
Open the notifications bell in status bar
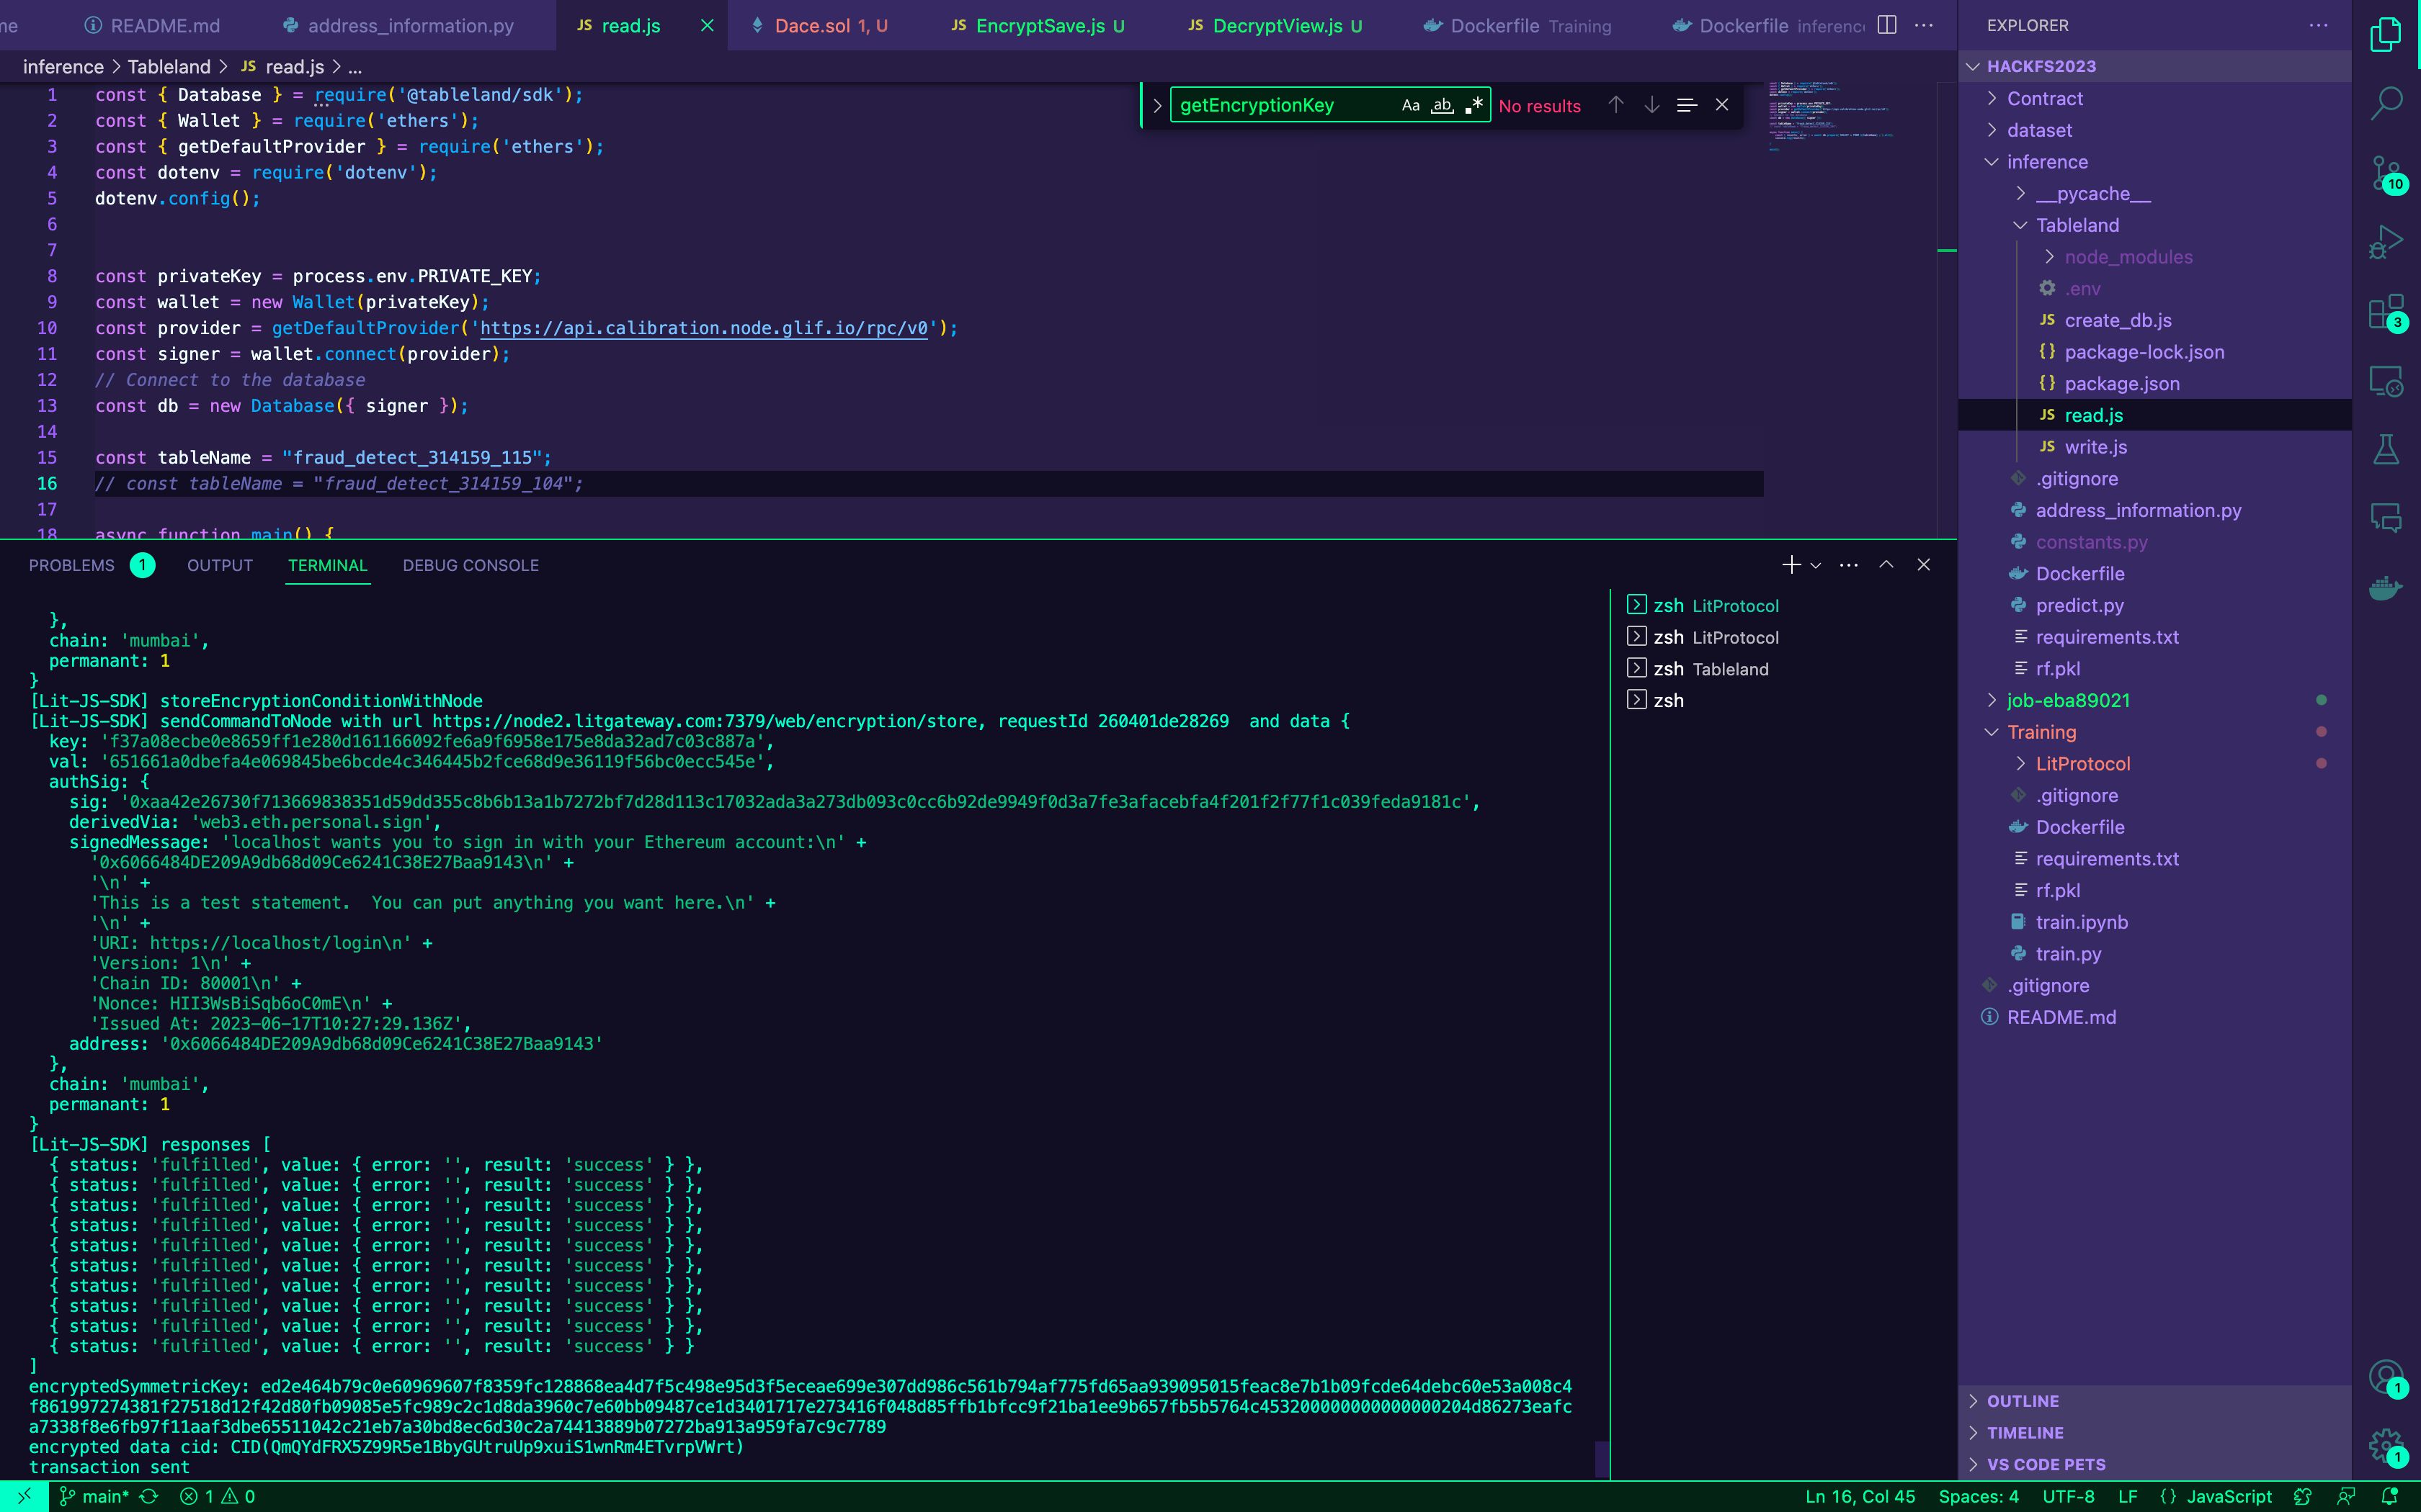[x=2389, y=1497]
